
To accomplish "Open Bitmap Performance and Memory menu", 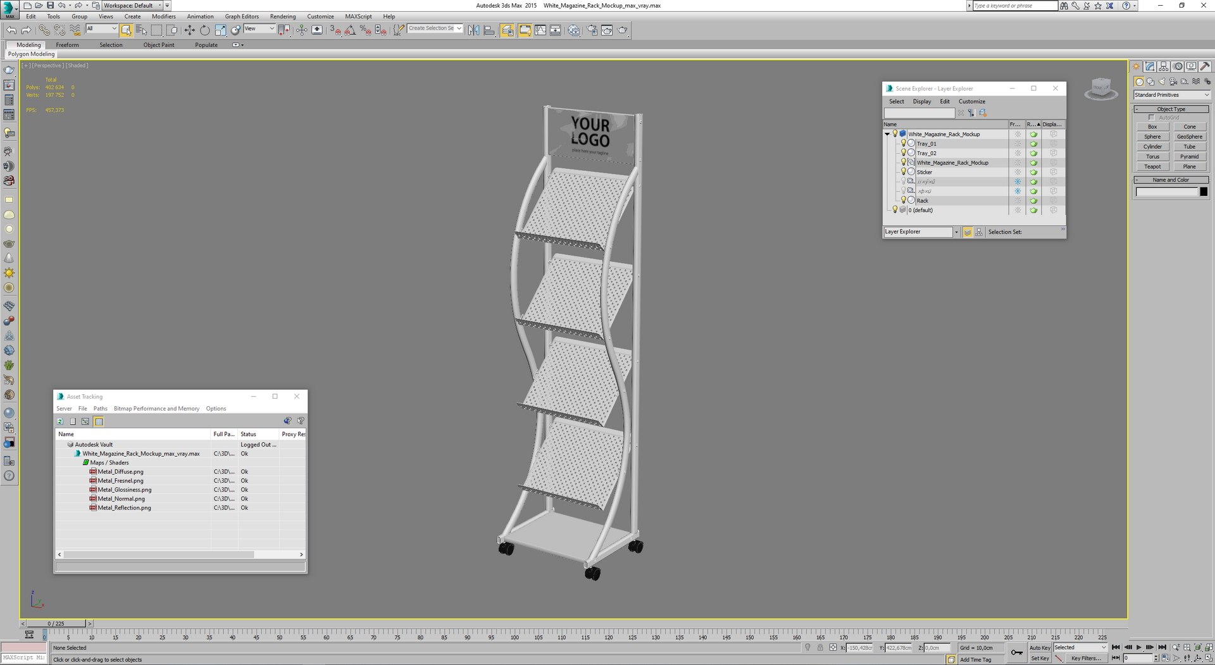I will point(156,409).
